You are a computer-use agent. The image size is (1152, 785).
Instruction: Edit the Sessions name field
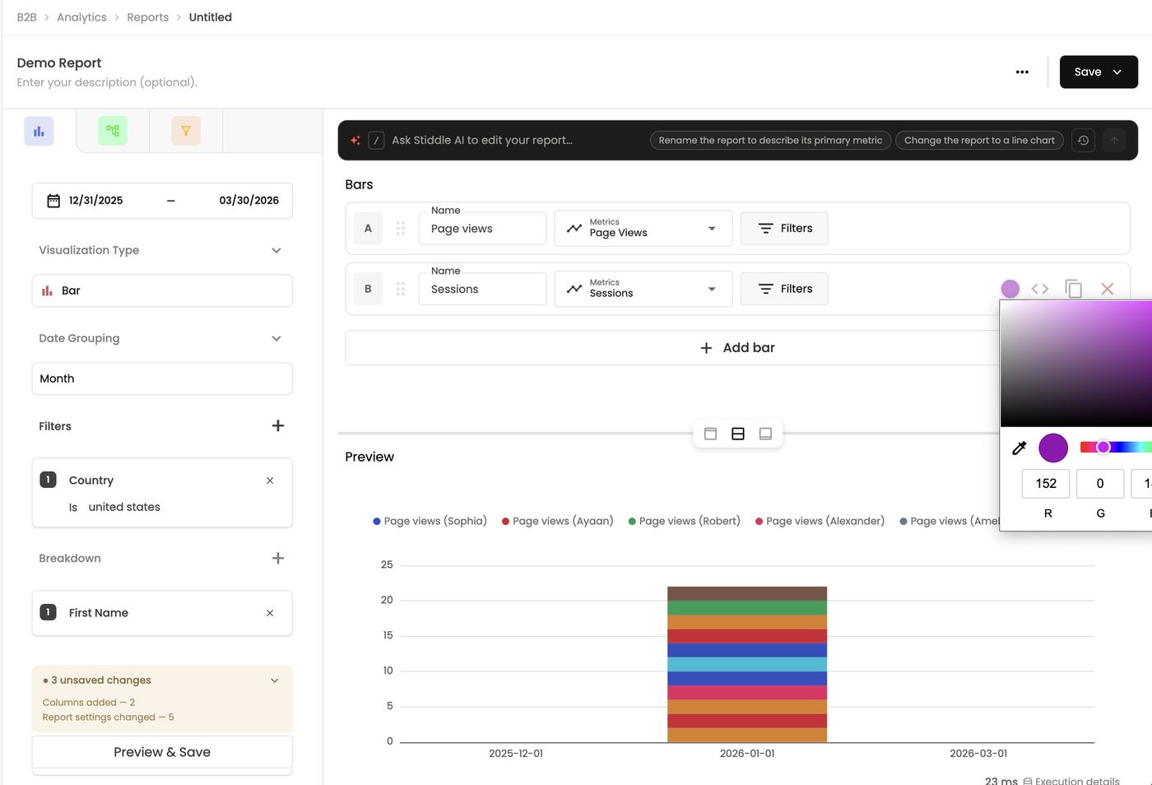coord(482,289)
